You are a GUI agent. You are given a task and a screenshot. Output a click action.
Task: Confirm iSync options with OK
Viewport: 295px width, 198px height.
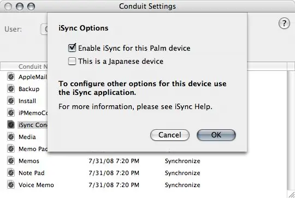(x=216, y=135)
